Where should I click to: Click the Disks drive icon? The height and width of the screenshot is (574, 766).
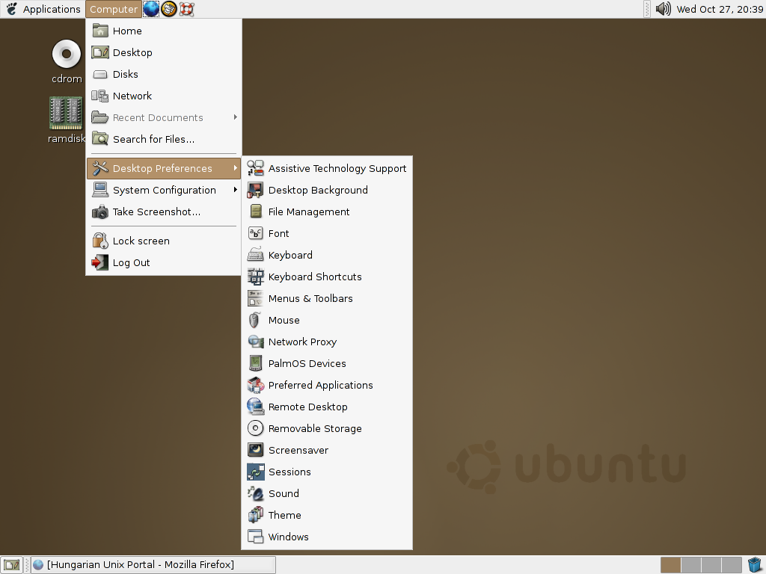click(x=100, y=74)
